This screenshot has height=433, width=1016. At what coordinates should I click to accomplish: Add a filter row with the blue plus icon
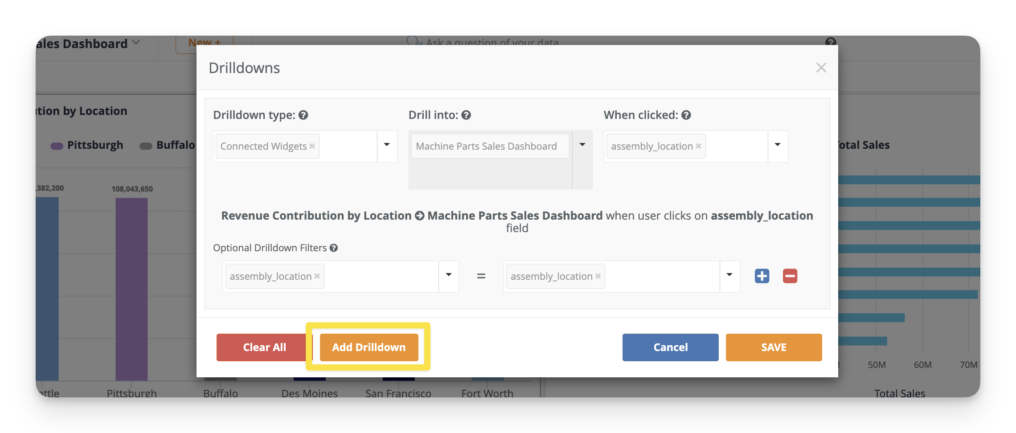coord(762,276)
